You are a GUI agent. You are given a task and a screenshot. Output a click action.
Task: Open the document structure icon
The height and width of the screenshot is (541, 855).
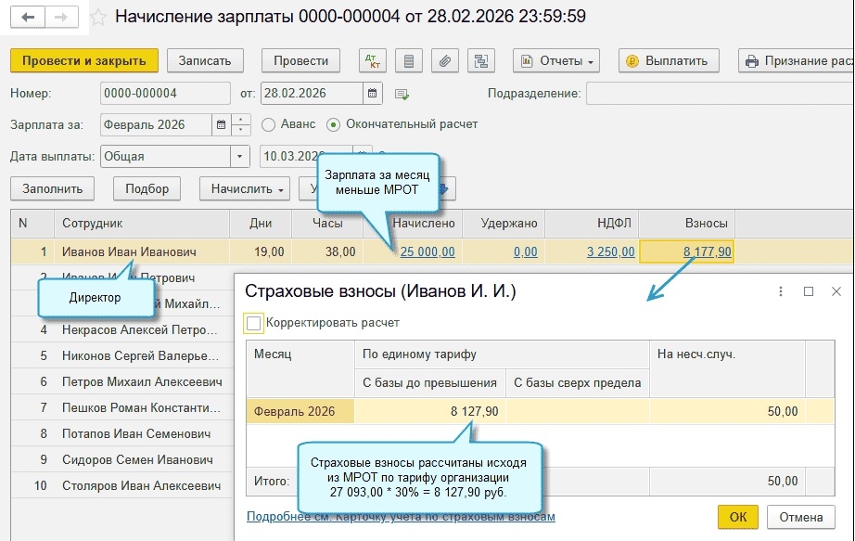click(x=480, y=61)
